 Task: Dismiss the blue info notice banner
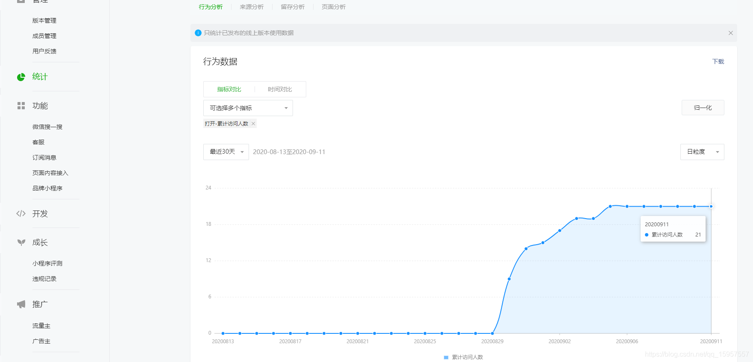[730, 33]
